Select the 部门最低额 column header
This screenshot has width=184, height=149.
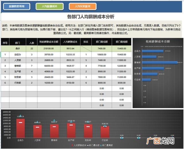coord(102,42)
